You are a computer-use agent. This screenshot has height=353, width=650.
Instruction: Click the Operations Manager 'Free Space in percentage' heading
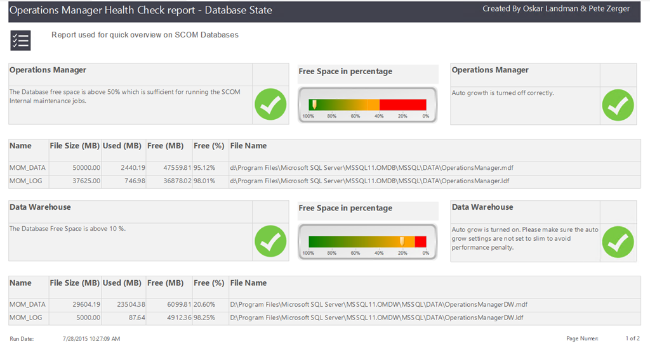(345, 71)
